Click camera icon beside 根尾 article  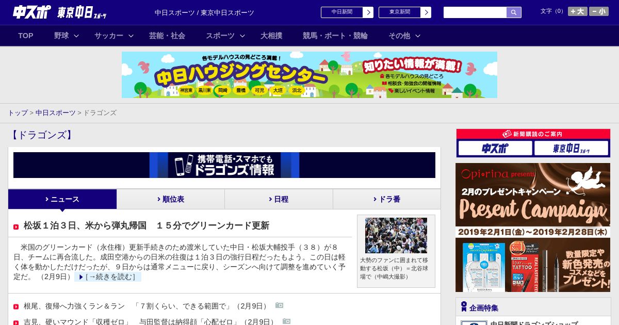pyautogui.click(x=279, y=305)
